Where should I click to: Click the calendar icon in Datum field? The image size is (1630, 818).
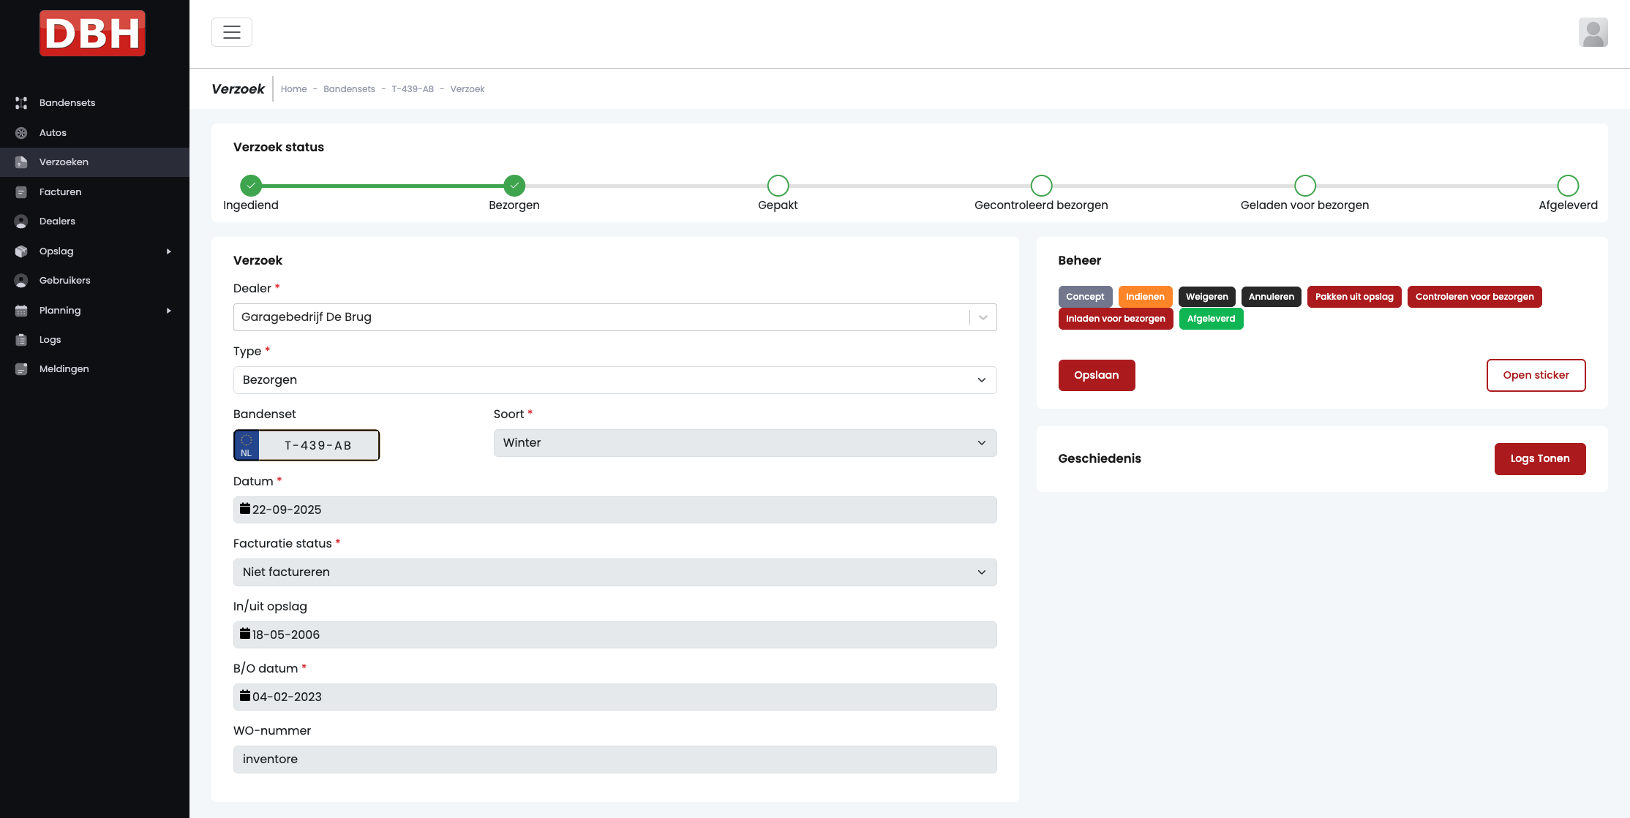[x=245, y=509]
